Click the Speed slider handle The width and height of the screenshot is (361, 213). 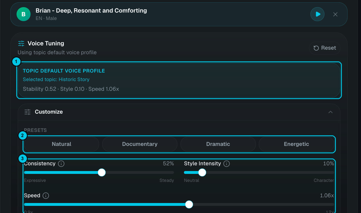click(189, 204)
